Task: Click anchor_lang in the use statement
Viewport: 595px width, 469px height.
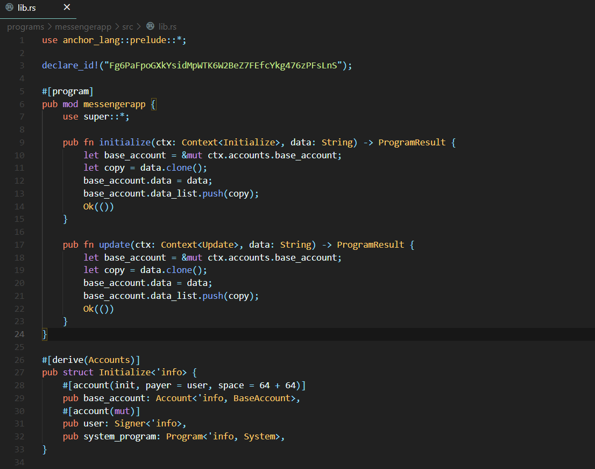Action: (x=91, y=40)
